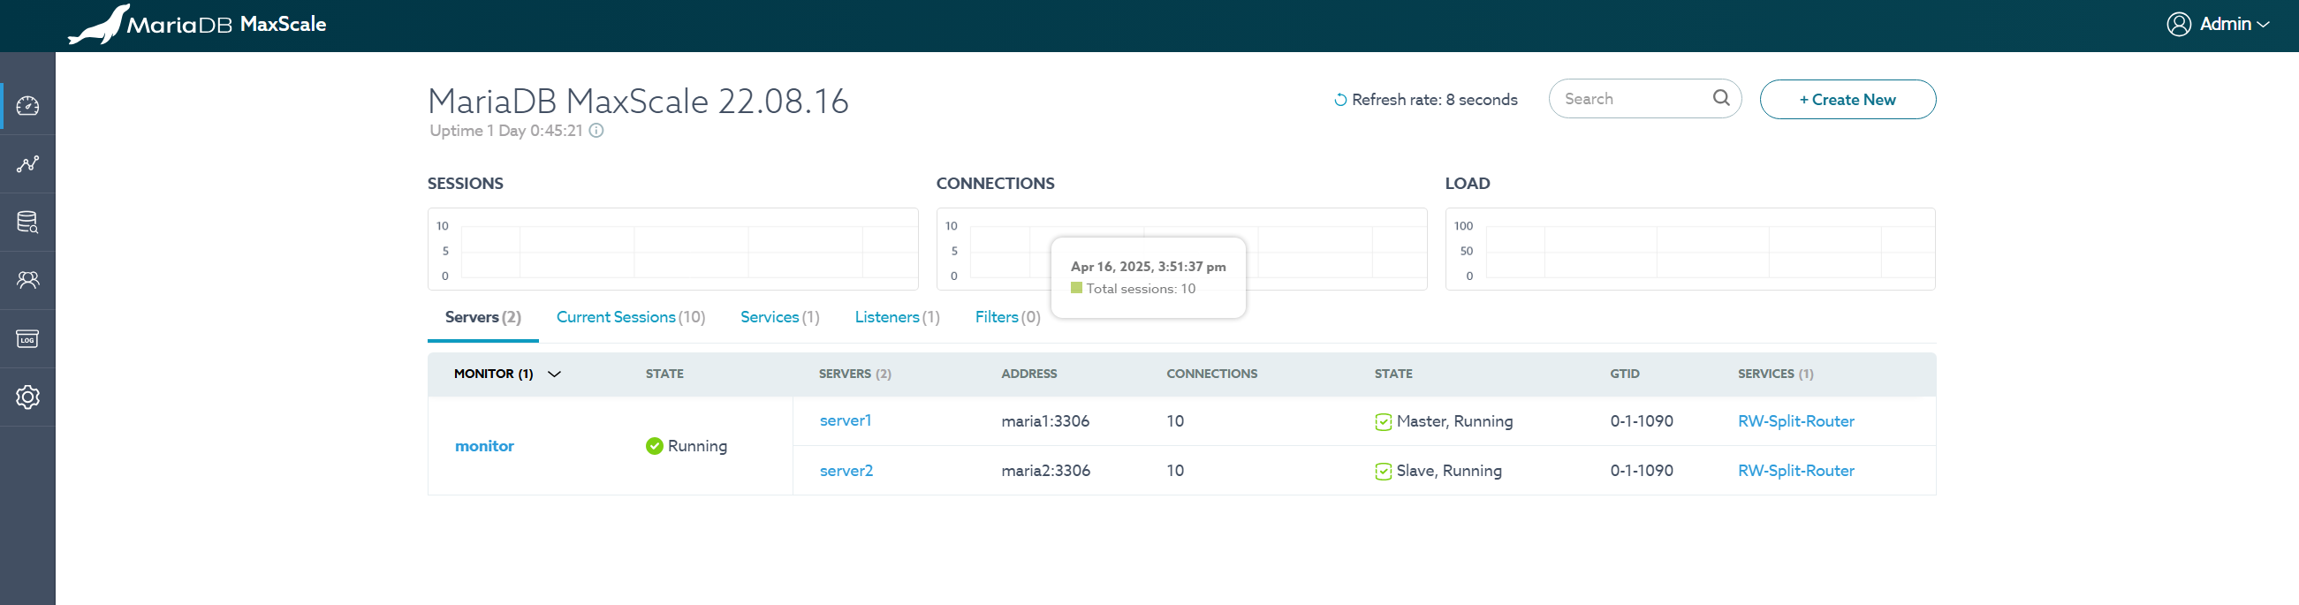2299x605 pixels.
Task: Open the Admin dropdown menu
Action: [x=2218, y=24]
